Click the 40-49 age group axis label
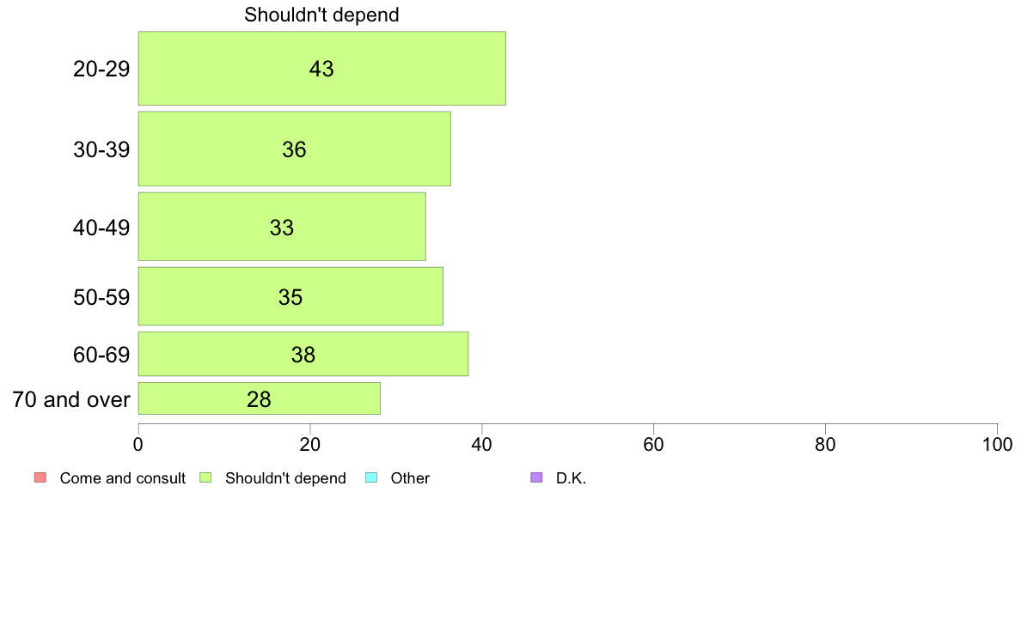Screen dimensions: 1021x632 (x=101, y=228)
